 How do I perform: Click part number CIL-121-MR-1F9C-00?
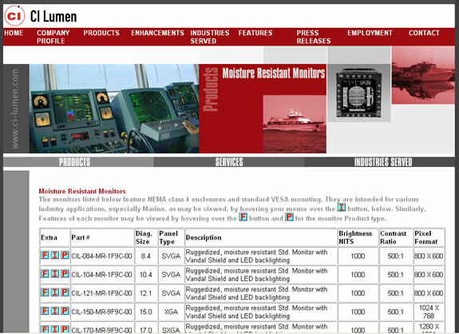102,293
